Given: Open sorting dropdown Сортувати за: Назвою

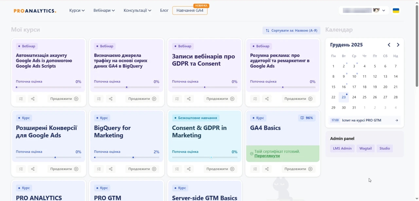Looking at the screenshot, I should (291, 30).
